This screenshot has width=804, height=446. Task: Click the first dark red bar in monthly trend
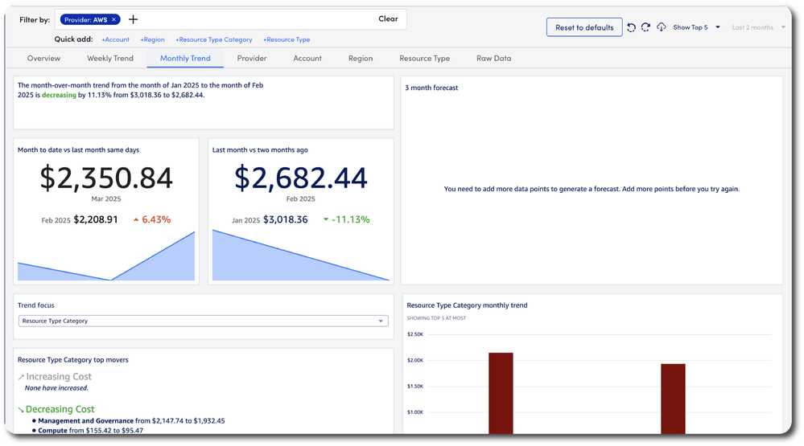(x=501, y=393)
